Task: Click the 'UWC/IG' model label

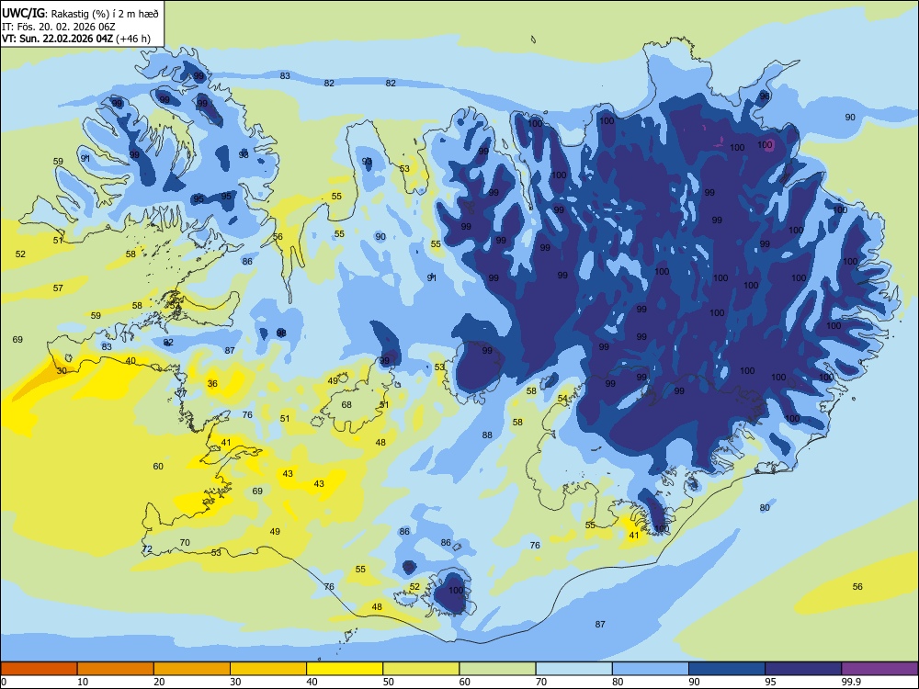Action: tap(22, 13)
